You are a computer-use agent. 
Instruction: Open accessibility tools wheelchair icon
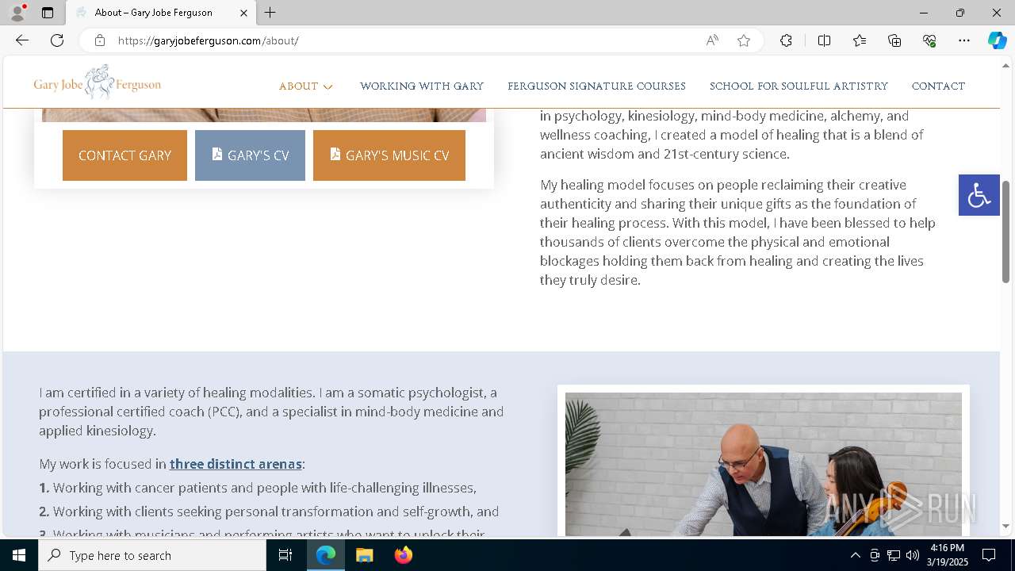(979, 195)
